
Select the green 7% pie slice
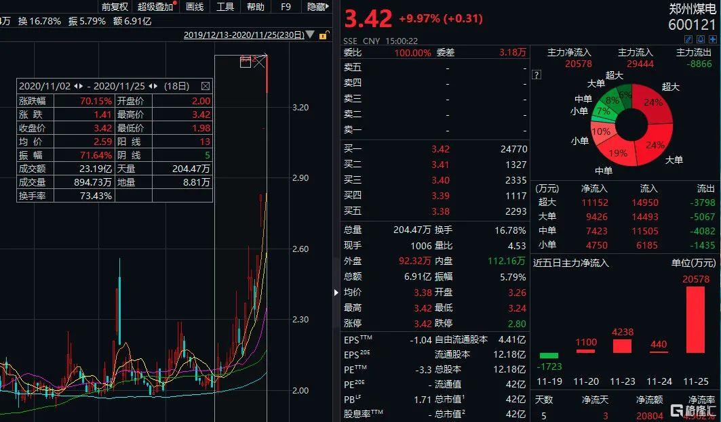tap(603, 112)
